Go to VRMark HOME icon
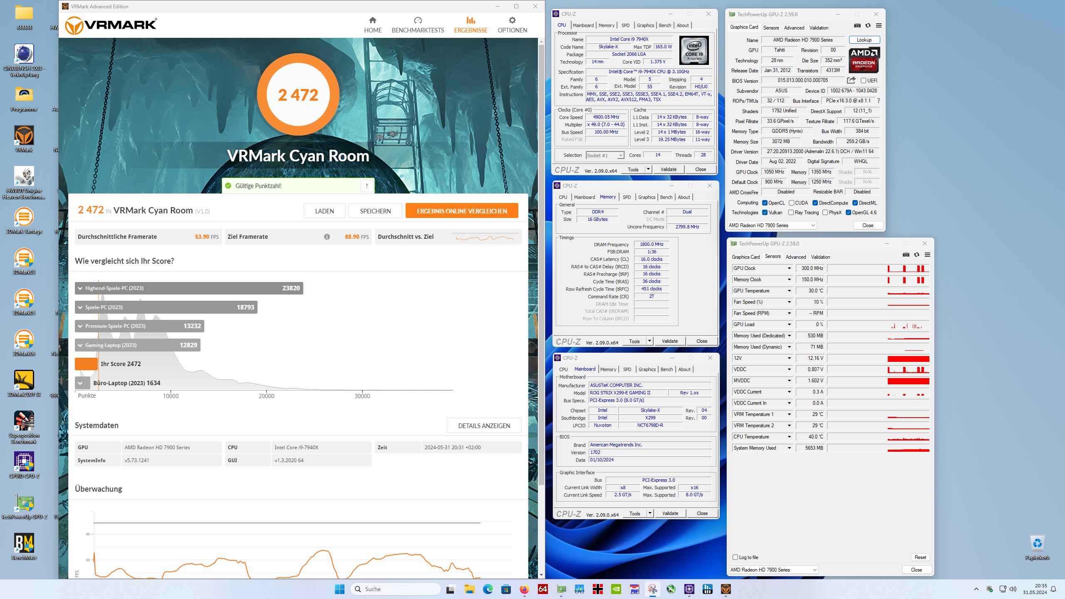This screenshot has height=599, width=1065. tap(372, 20)
